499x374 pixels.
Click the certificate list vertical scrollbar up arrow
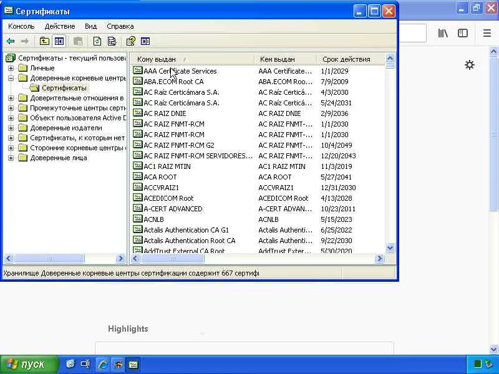390,58
